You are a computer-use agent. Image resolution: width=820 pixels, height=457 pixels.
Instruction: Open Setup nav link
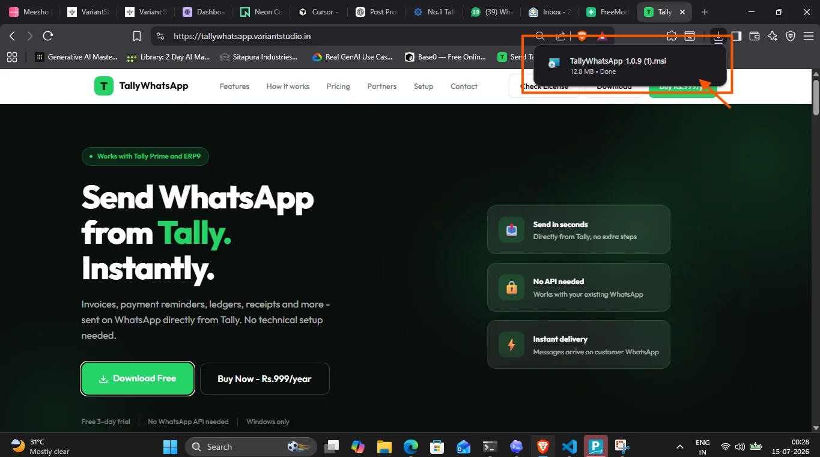[x=424, y=86]
